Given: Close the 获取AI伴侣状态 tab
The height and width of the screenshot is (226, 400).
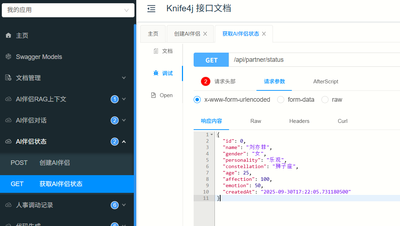Looking at the screenshot, I should pos(264,34).
